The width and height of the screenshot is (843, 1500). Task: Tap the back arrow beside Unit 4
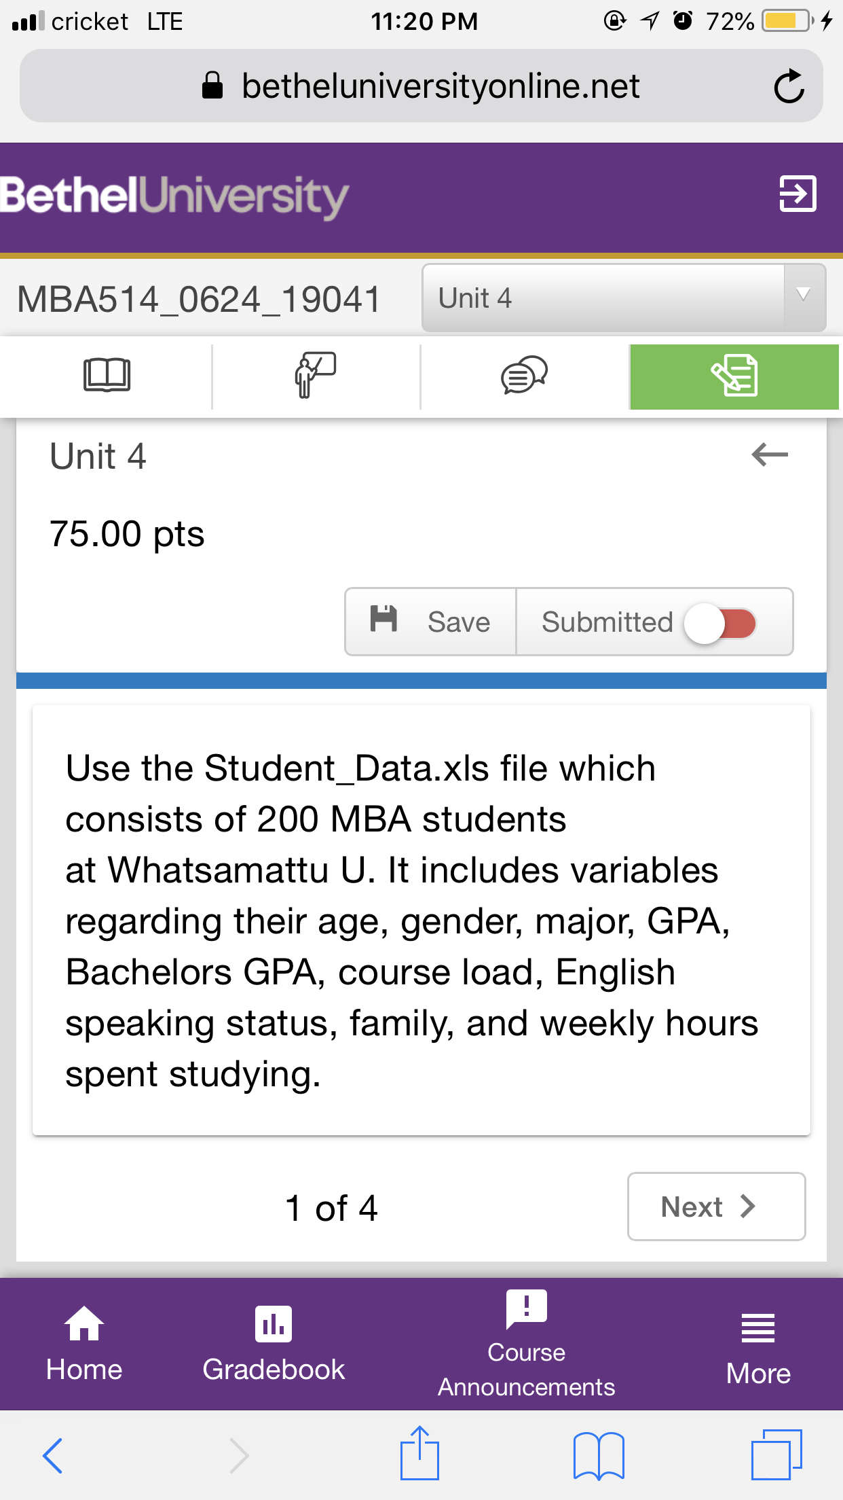pos(770,454)
